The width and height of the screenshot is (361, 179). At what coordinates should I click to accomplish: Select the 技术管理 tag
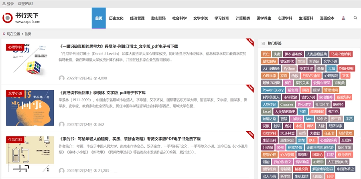(306, 68)
